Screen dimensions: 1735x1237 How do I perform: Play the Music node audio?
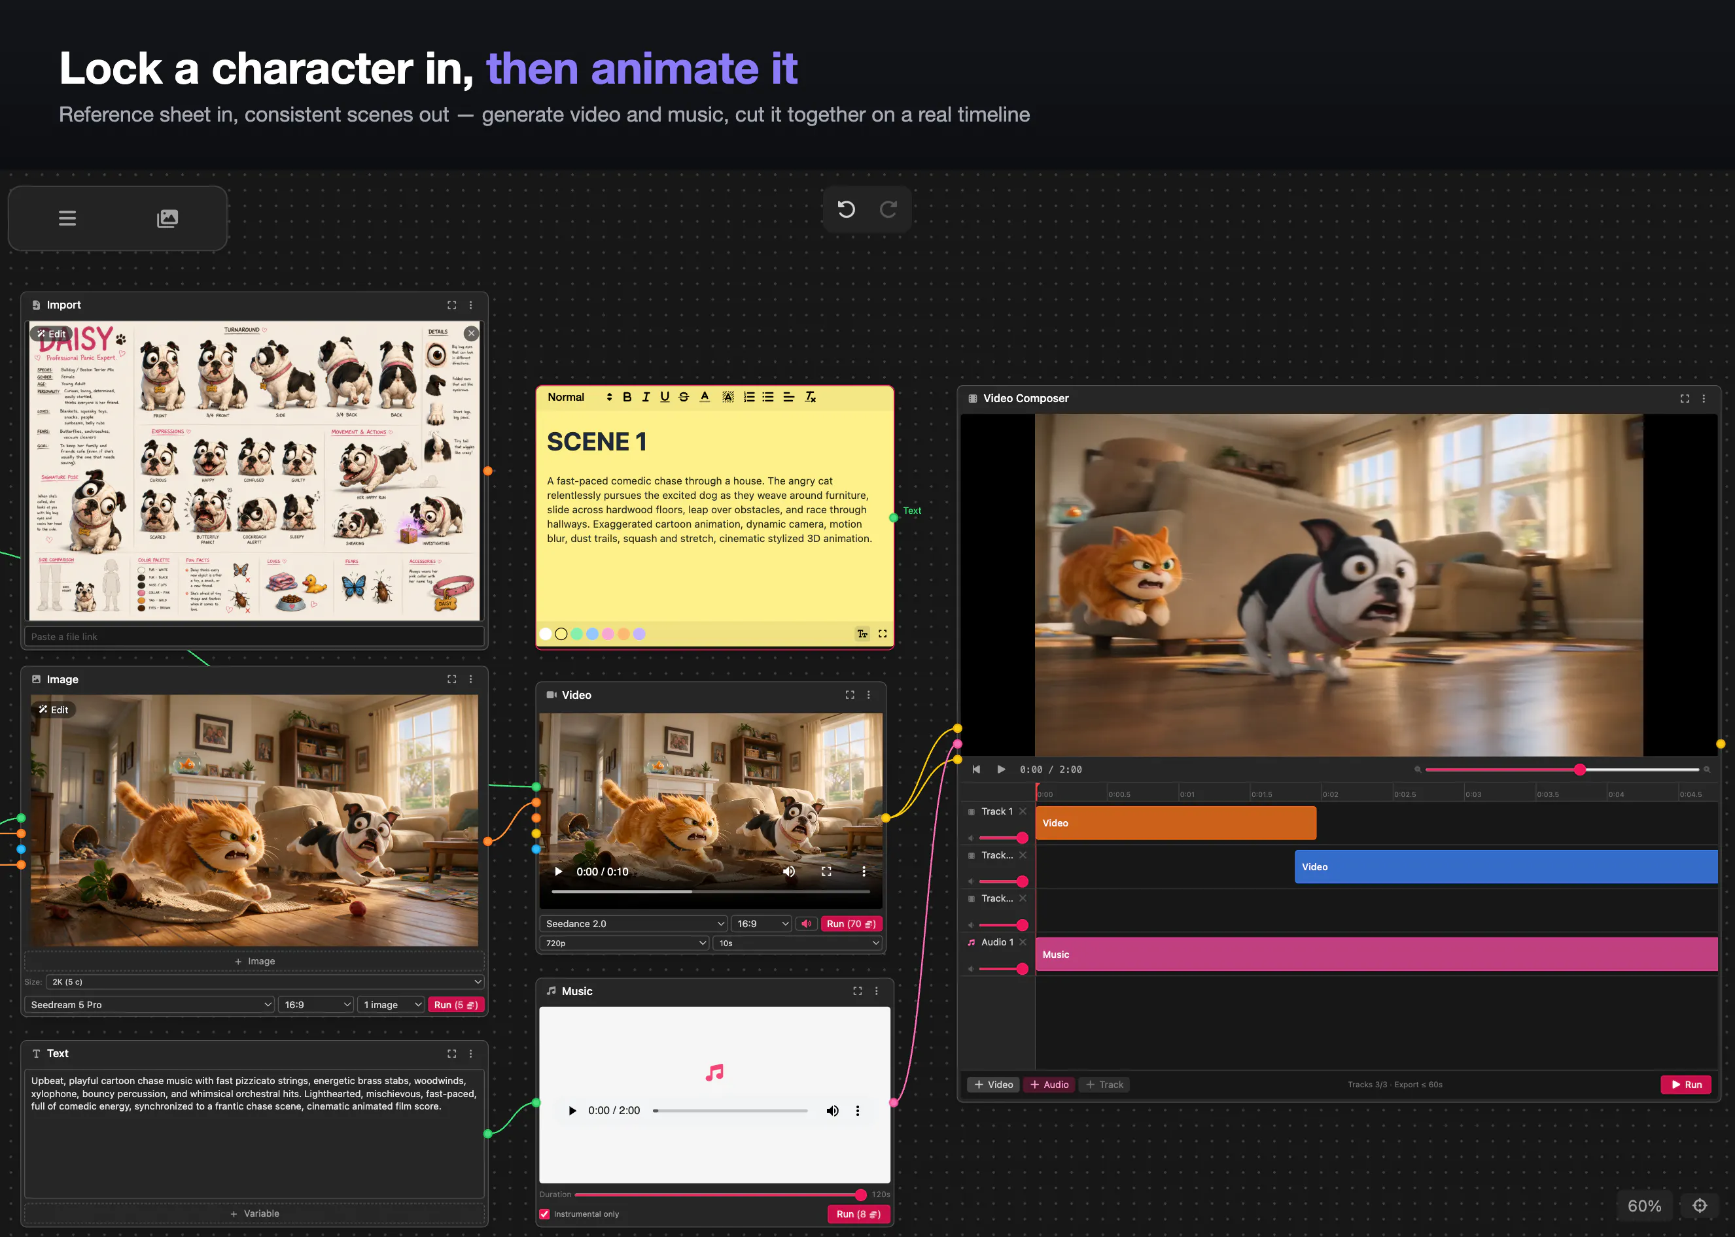(x=572, y=1111)
